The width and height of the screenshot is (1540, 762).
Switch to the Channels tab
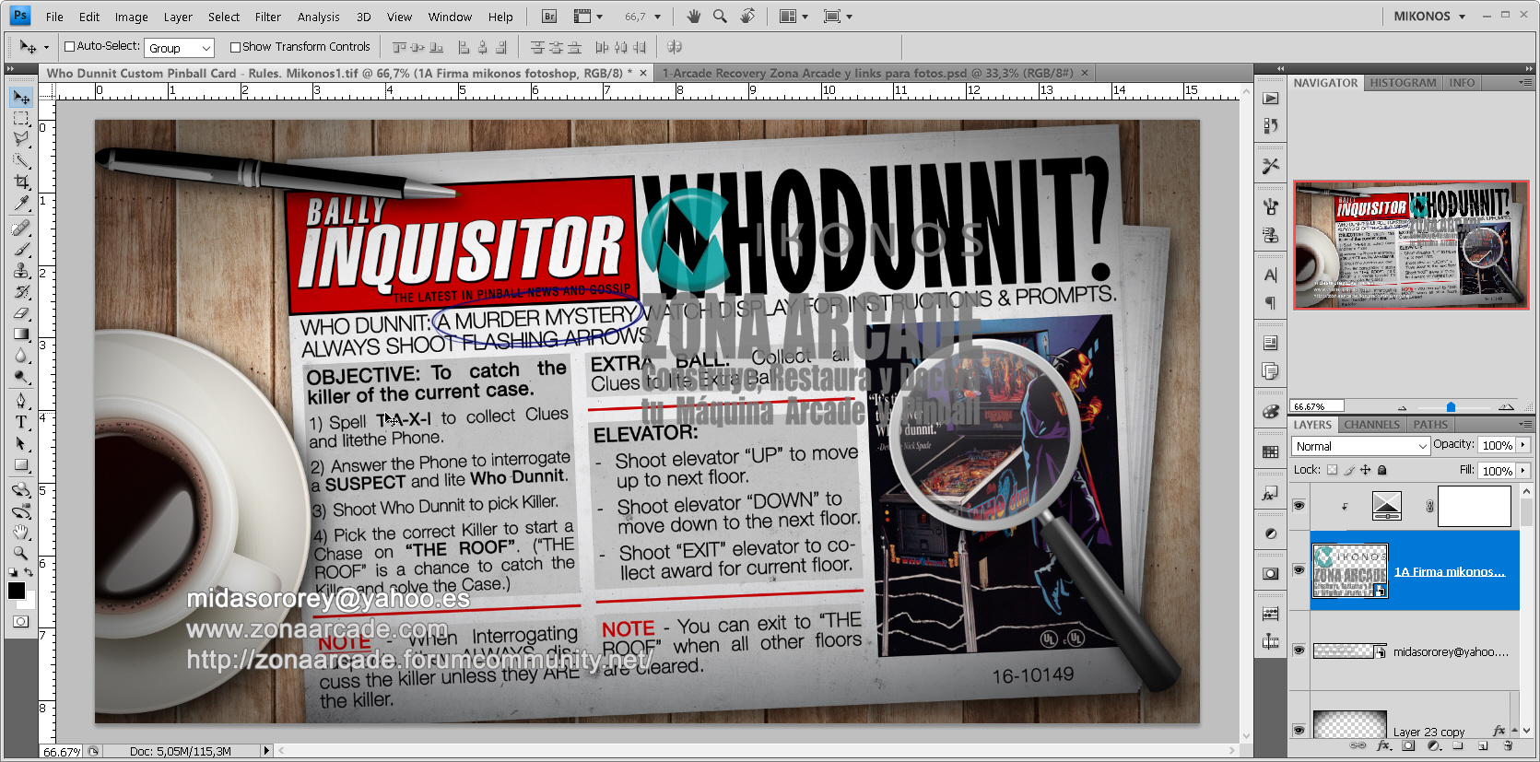tap(1371, 425)
